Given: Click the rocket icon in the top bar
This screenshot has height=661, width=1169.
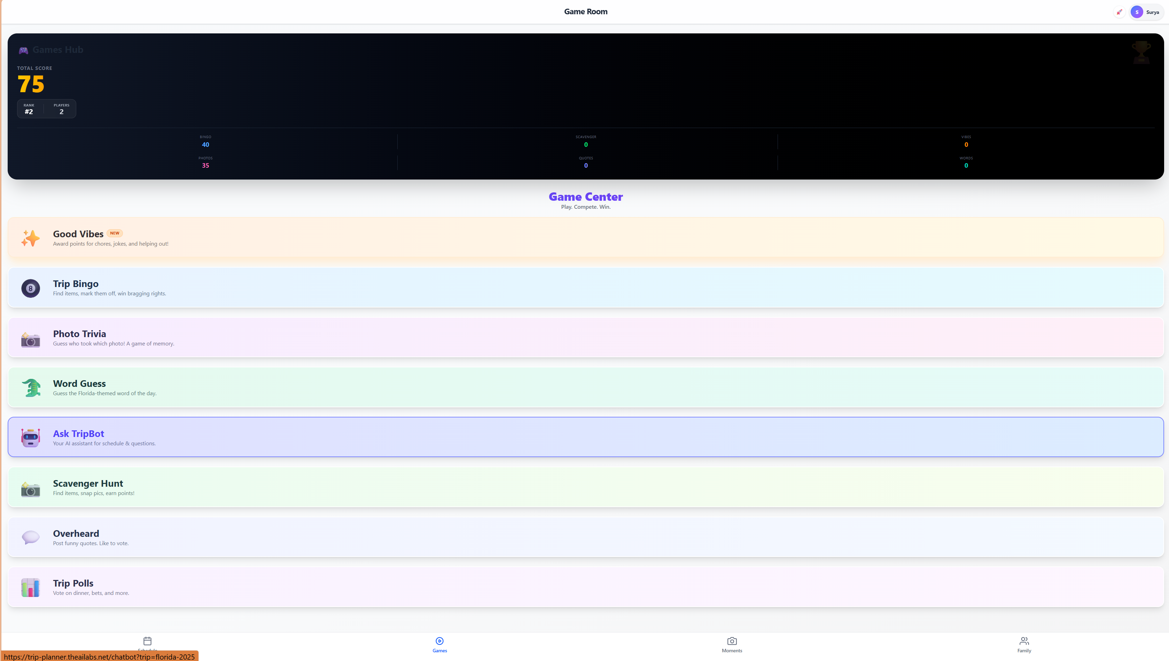Looking at the screenshot, I should coord(1119,12).
